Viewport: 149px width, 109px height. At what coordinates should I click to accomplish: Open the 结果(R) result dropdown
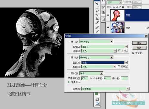pyautogui.click(x=128, y=89)
